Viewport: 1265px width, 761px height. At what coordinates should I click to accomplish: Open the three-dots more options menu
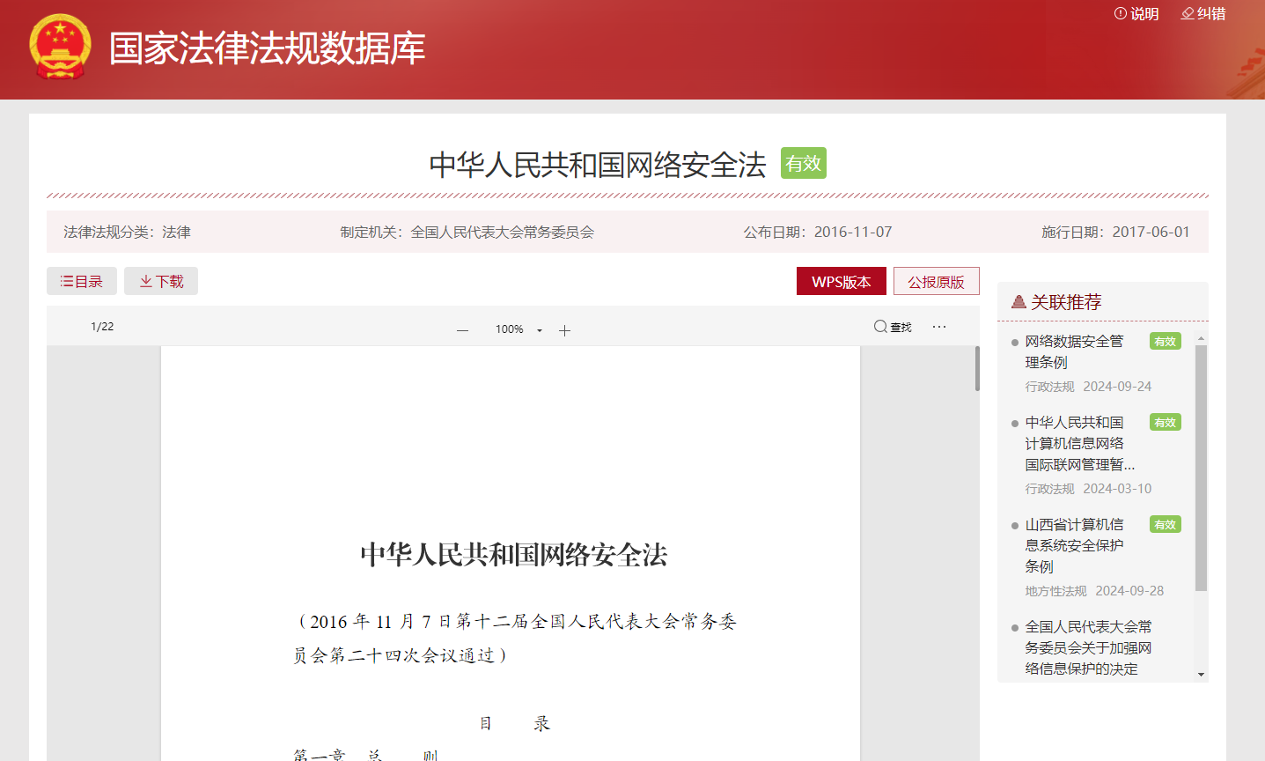point(939,327)
